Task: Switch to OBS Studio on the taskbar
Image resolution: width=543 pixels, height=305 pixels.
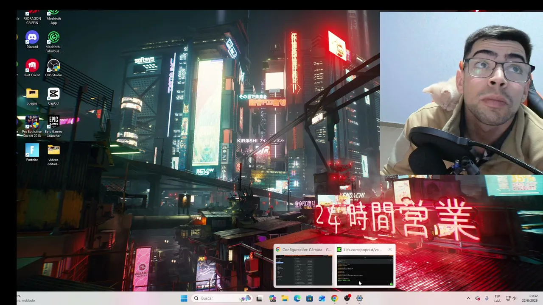Action: coord(347,298)
